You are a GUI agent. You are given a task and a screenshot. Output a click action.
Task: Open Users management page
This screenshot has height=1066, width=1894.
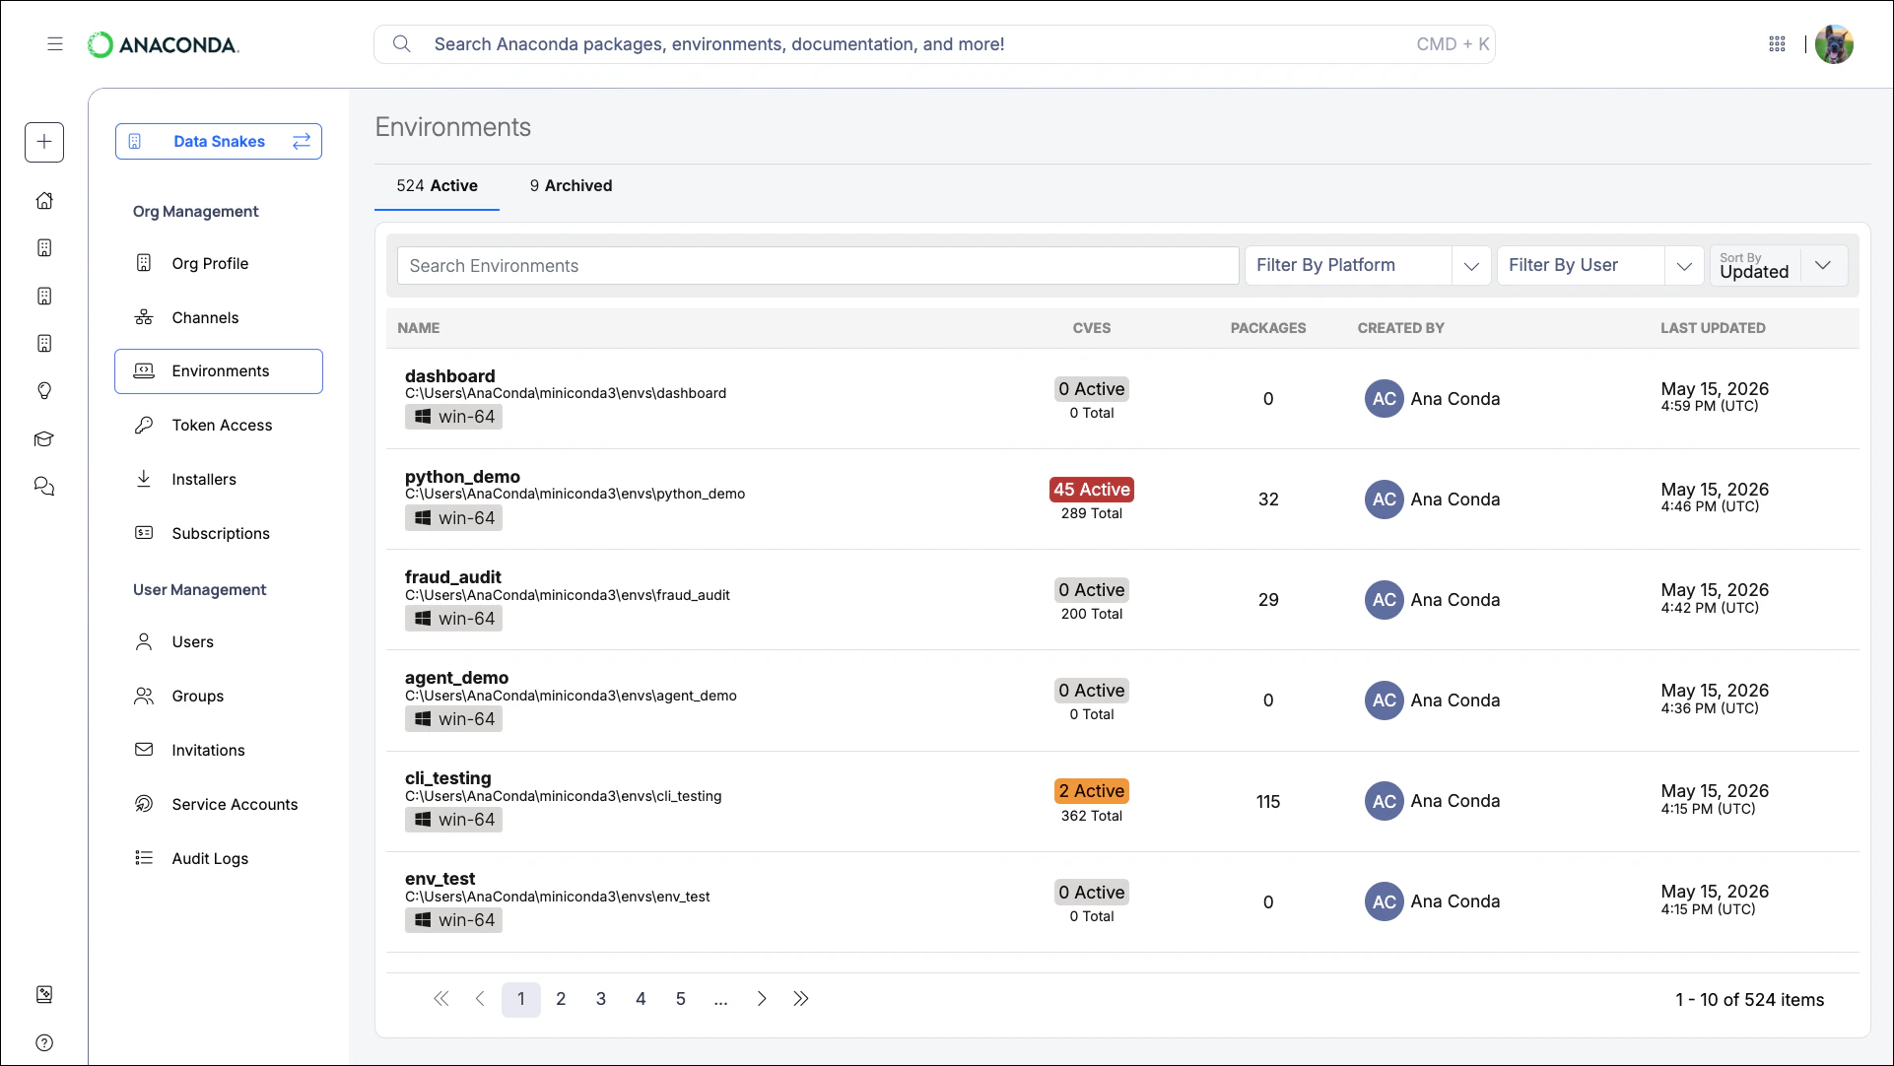click(219, 642)
